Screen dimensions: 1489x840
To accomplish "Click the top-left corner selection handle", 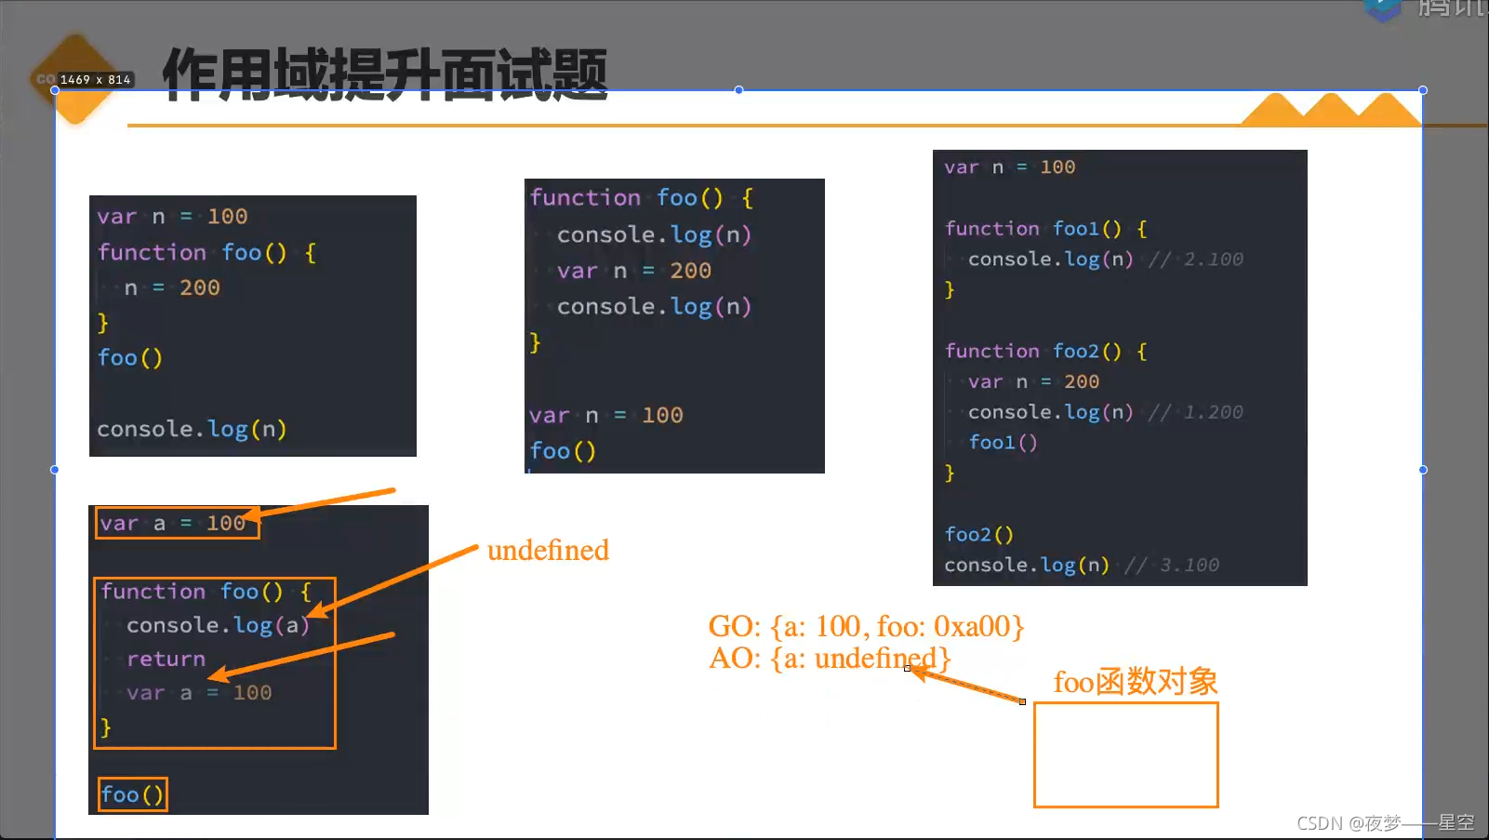I will tap(55, 90).
